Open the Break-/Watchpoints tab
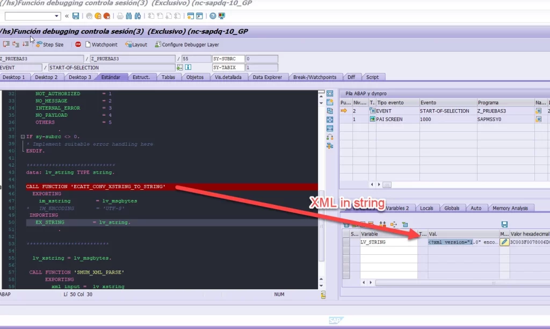The image size is (550, 329). click(315, 77)
